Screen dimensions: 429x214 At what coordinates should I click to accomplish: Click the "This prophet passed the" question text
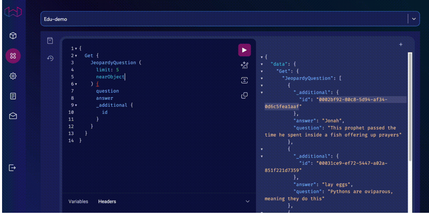[x=362, y=128]
